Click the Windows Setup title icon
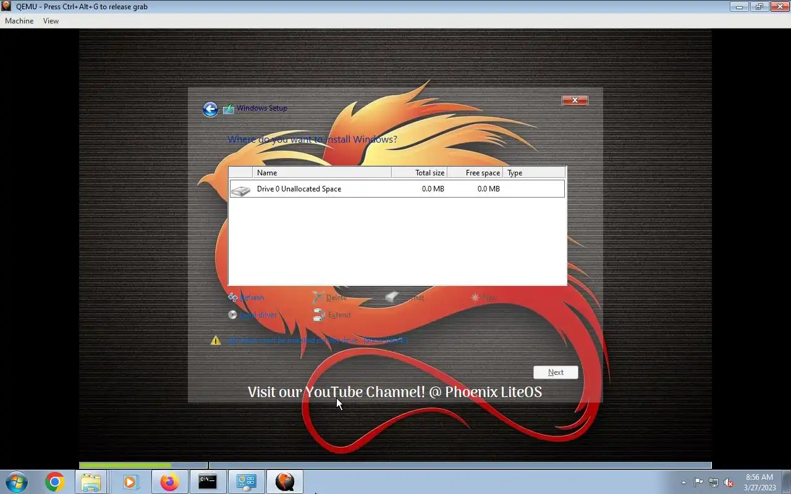The width and height of the screenshot is (791, 494). [229, 109]
